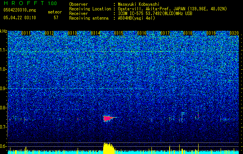Viewport: 243px width, 154px height.
Task: Click the HROFFT title text
Action: click(x=24, y=3)
